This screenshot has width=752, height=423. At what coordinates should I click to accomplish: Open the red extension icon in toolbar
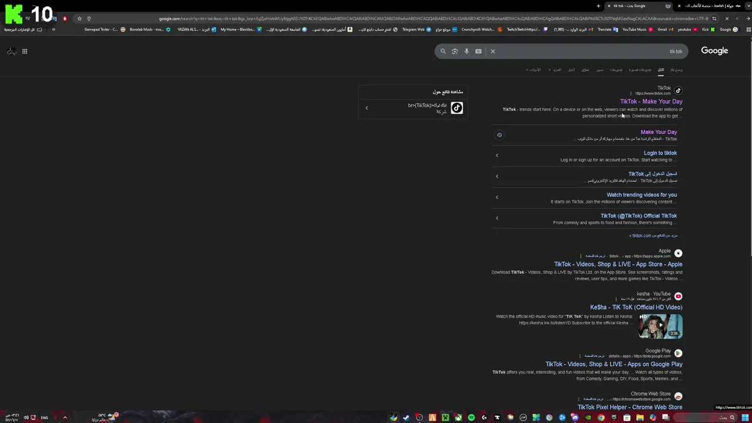65,18
